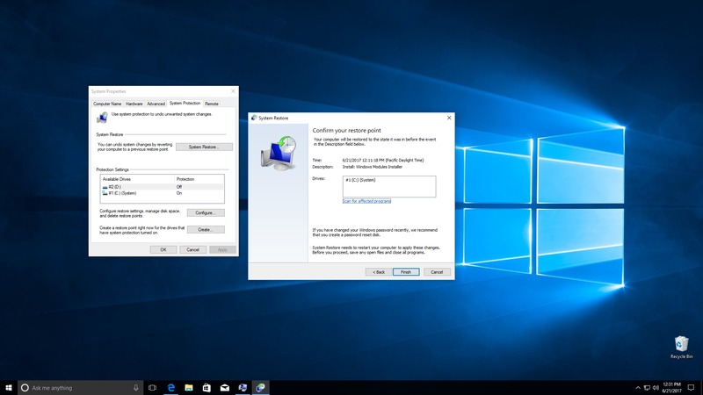This screenshot has width=703, height=395.
Task: Go Back in the System Restore wizard
Action: [x=377, y=272]
